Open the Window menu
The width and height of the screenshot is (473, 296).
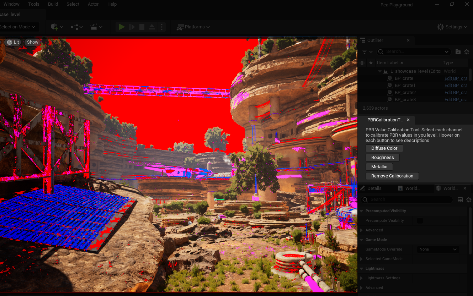coord(11,4)
